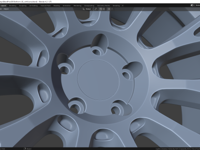
Task: Click the Faces count in status bar
Action: [185, 149]
